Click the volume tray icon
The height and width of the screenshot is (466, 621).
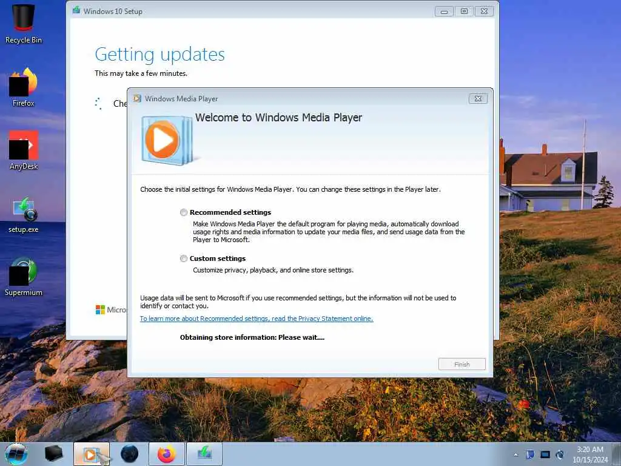pos(560,454)
